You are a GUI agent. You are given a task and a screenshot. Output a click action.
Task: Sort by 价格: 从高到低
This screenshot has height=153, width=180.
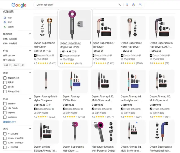10,44
